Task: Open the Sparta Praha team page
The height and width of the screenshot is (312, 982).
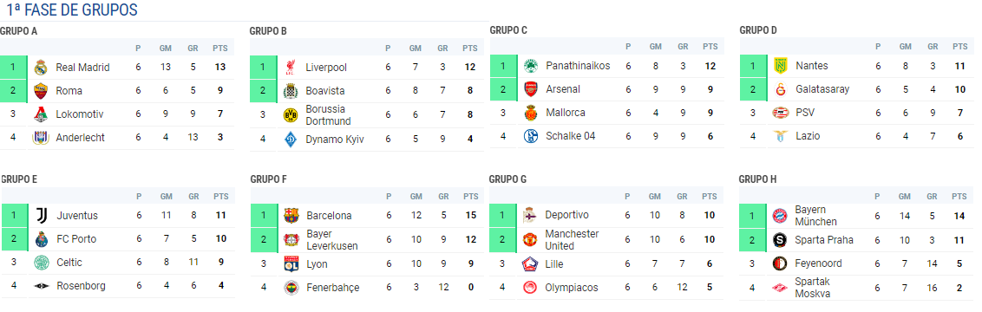Action: point(824,240)
